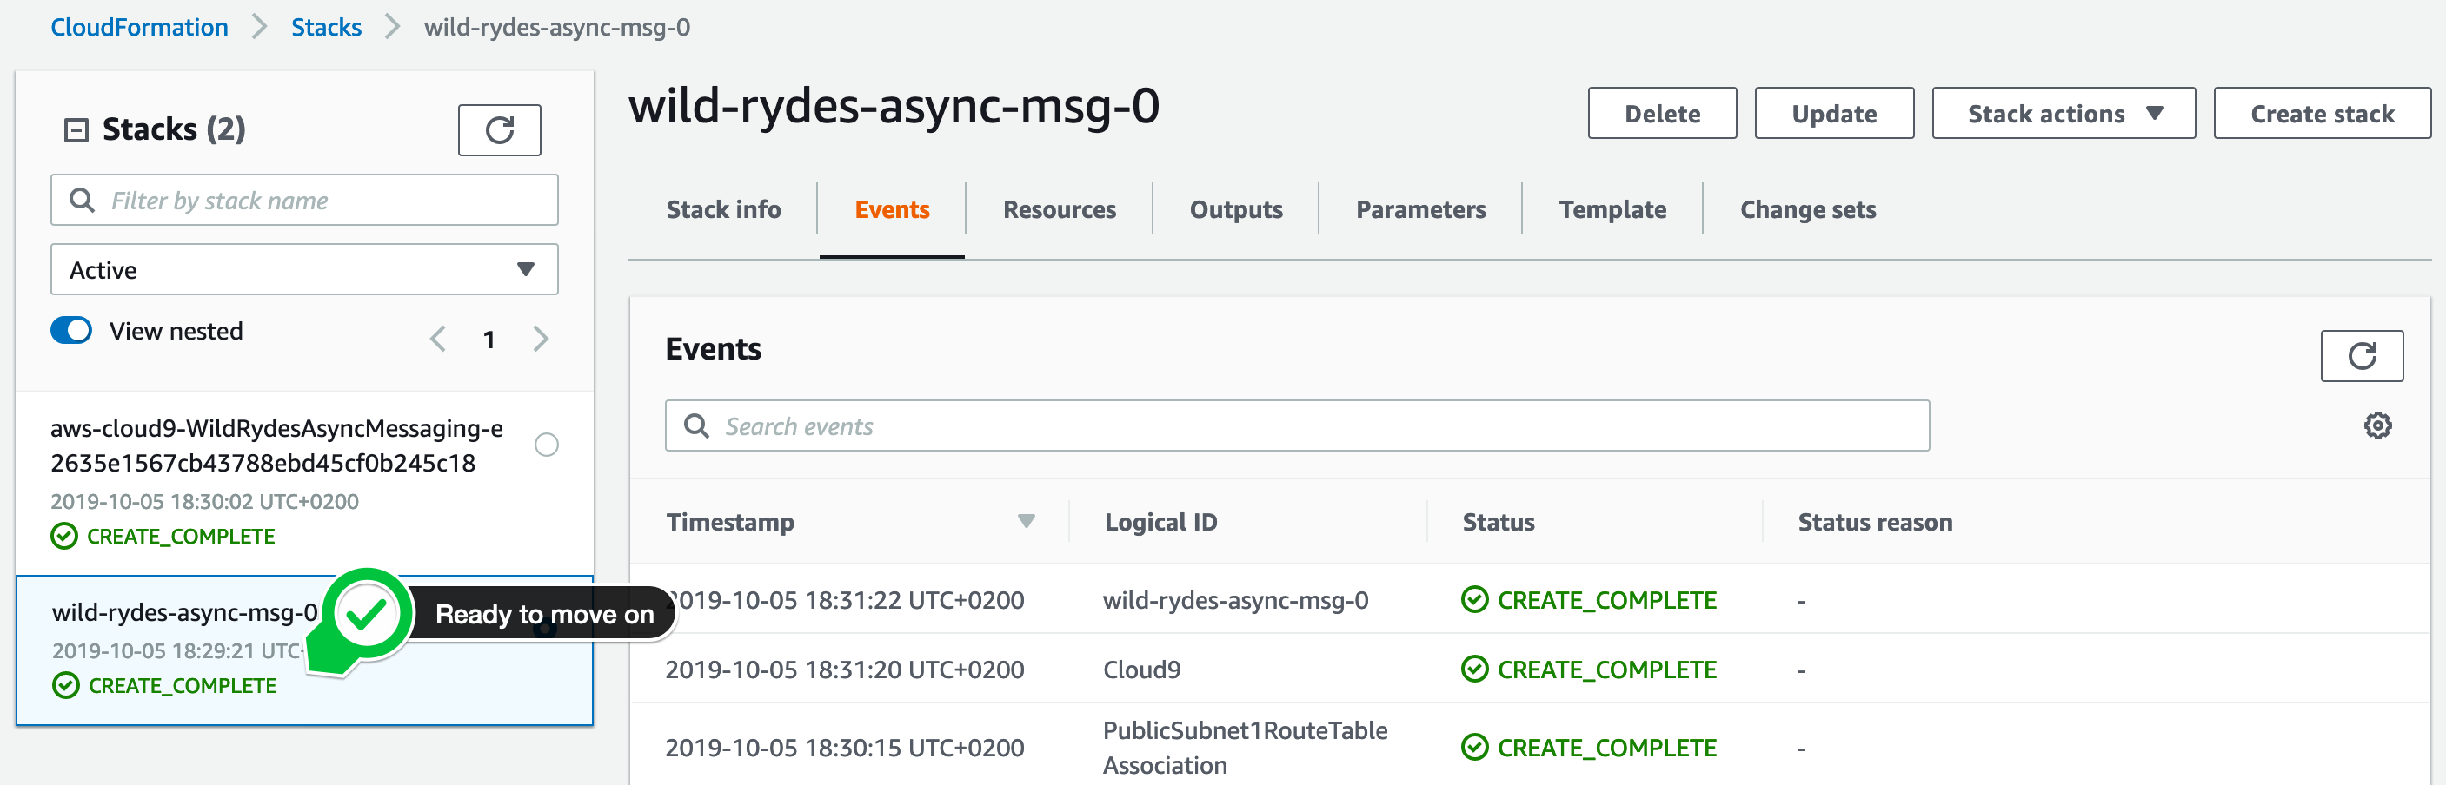The width and height of the screenshot is (2446, 785).
Task: Open the Resources tab
Action: [x=1060, y=208]
